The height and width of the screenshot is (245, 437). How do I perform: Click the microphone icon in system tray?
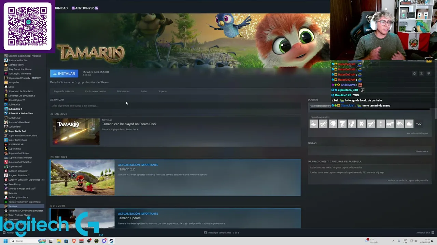(399, 241)
